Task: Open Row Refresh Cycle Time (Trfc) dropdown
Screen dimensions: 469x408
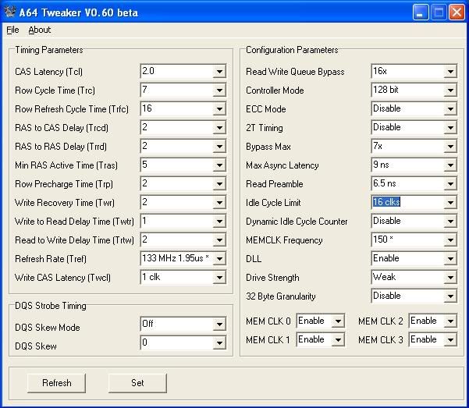Action: [x=219, y=109]
